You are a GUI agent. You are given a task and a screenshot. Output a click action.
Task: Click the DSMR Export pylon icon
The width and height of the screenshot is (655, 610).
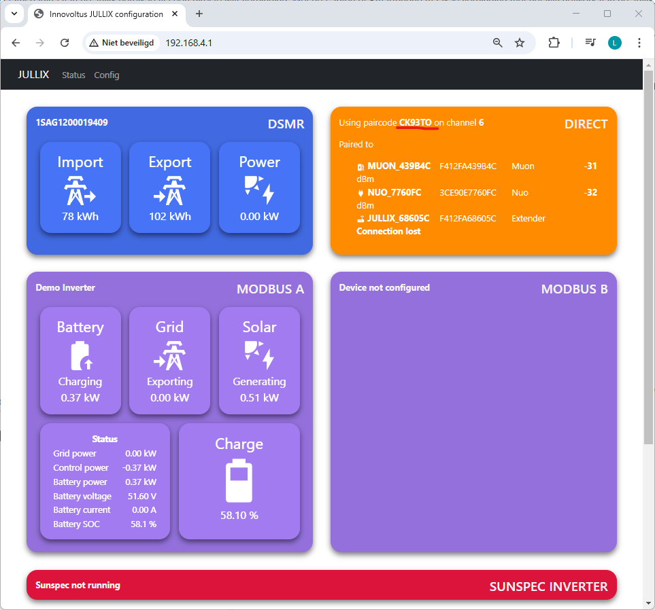point(169,190)
